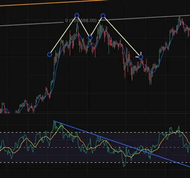This screenshot has height=178, width=190.
Task: Select the yellow segment rising to the first peak
Action: pyautogui.click(x=63, y=35)
